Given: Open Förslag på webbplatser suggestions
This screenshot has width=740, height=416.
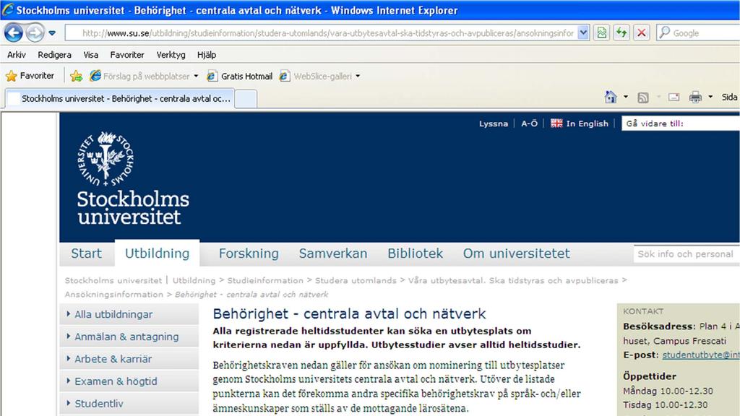Looking at the screenshot, I should (144, 76).
